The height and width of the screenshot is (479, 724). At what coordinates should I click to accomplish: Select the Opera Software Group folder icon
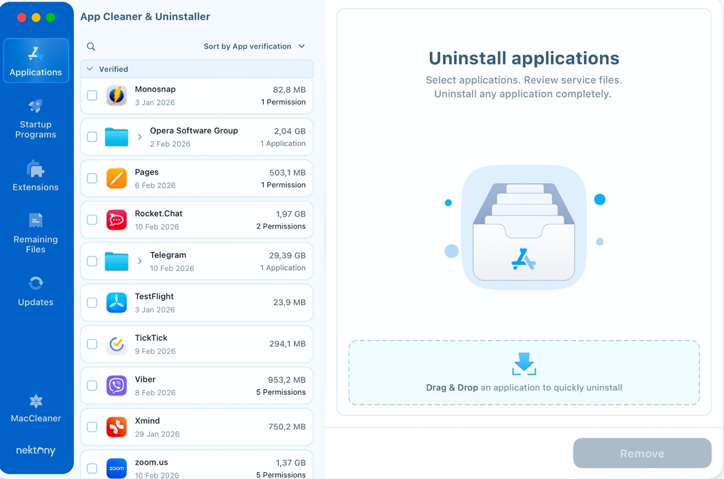click(117, 137)
